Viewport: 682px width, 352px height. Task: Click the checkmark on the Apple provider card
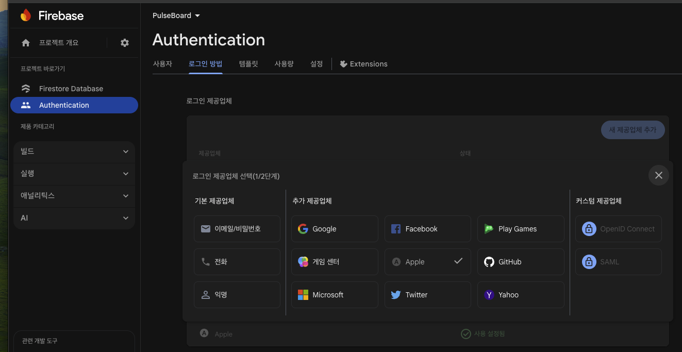click(x=458, y=261)
